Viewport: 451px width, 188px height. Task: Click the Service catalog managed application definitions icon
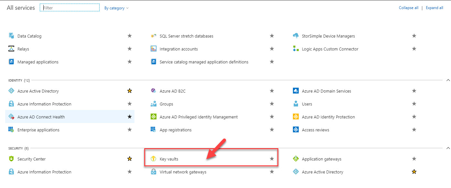154,62
